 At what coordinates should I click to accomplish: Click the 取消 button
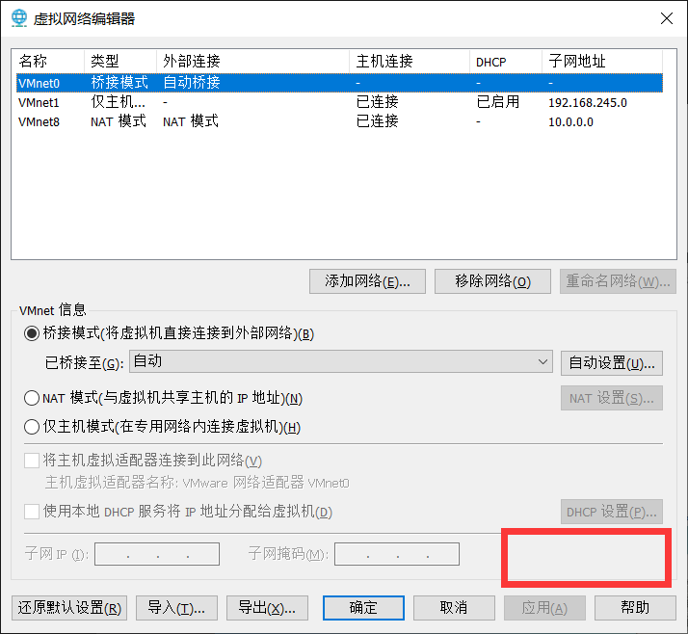pyautogui.click(x=454, y=608)
